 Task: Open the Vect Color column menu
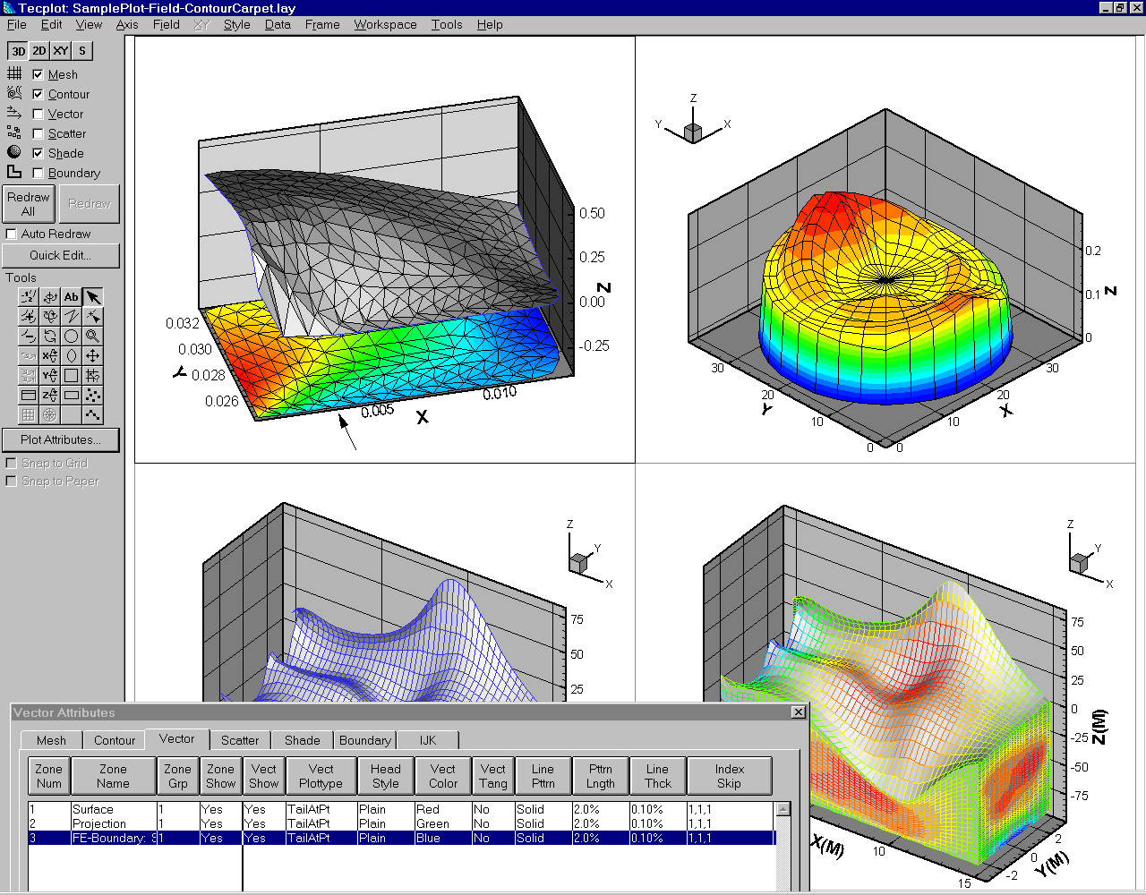(442, 776)
